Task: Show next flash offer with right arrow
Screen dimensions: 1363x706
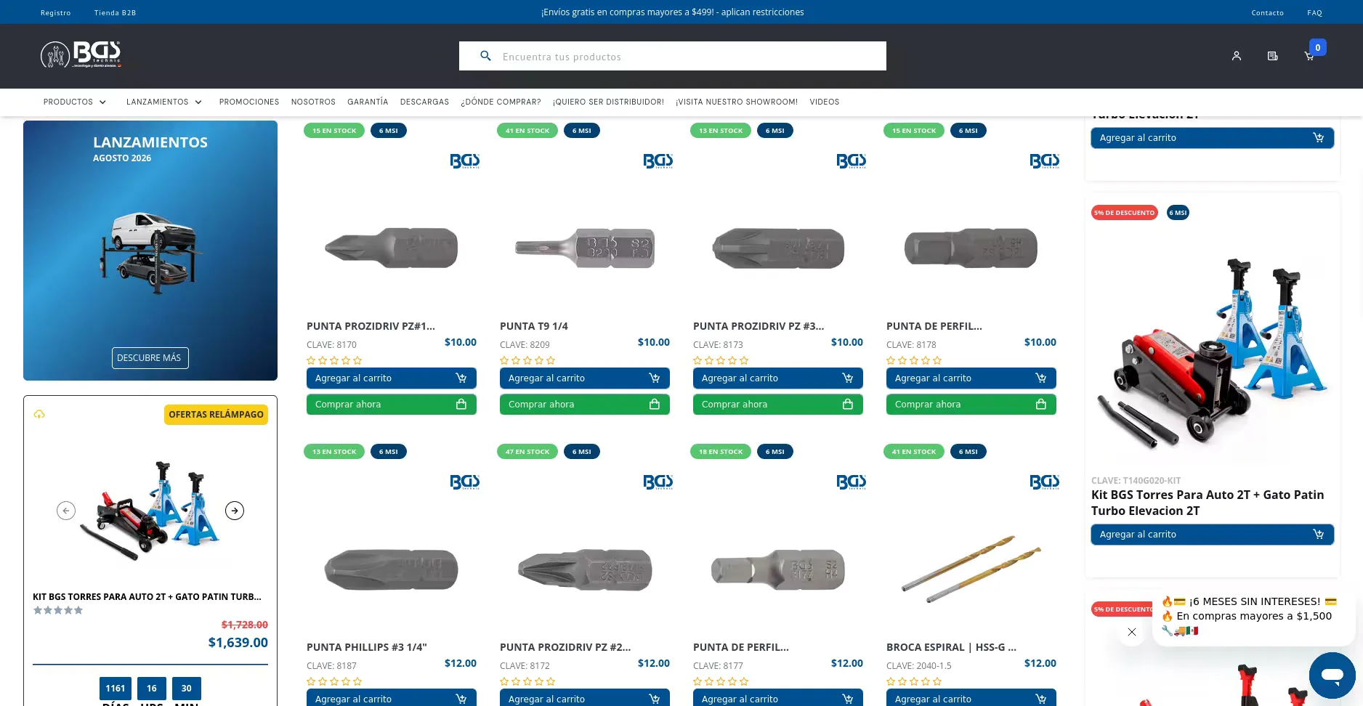Action: click(235, 511)
